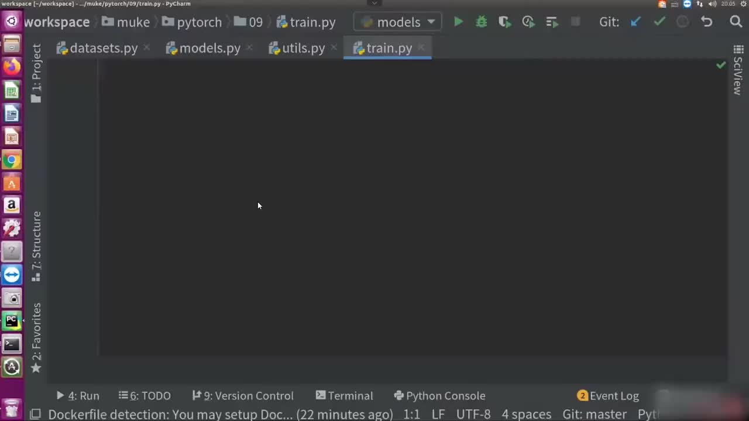Click the 20:05 clock in the top panel
Viewport: 749px width, 421px height.
click(728, 4)
